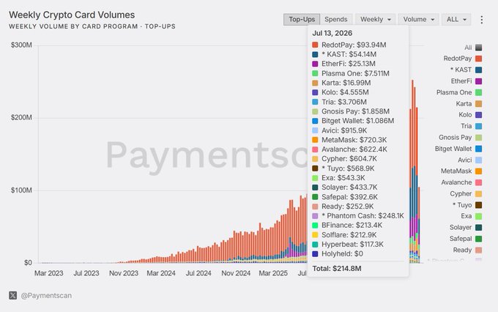
Task: Click 'RedotPay: $93.94M' tooltip row
Action: (x=349, y=45)
